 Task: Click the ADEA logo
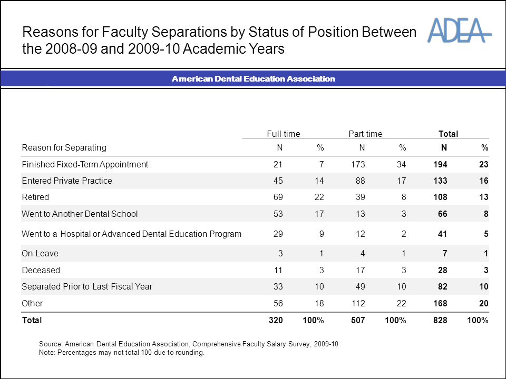point(460,31)
